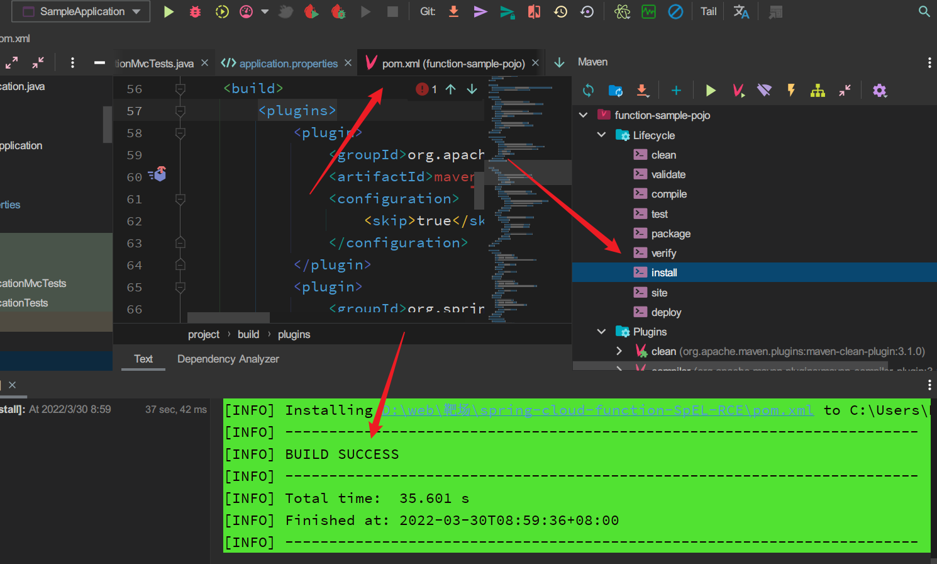Select the Text tab below editor
The height and width of the screenshot is (564, 937).
point(143,359)
